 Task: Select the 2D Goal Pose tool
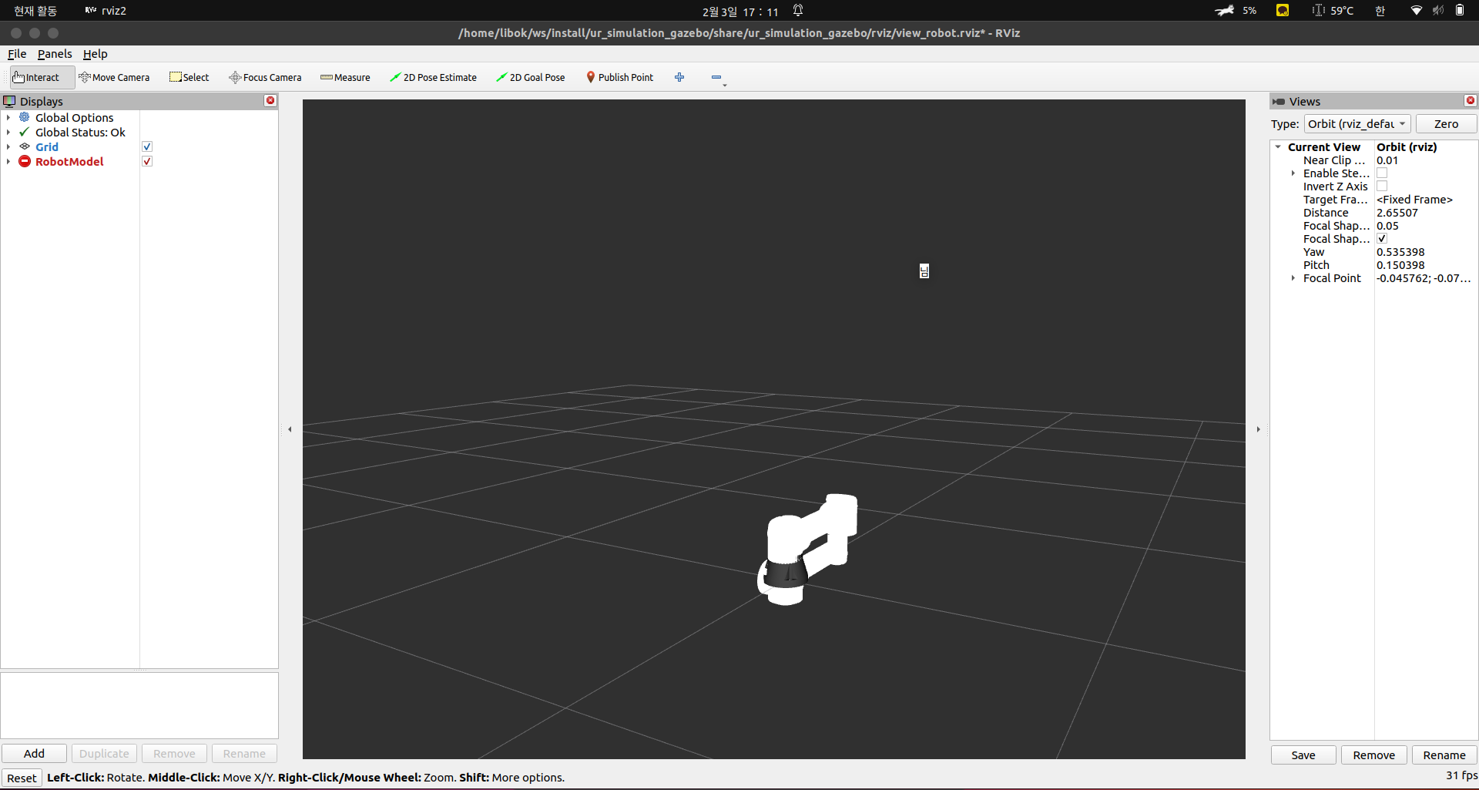click(531, 77)
